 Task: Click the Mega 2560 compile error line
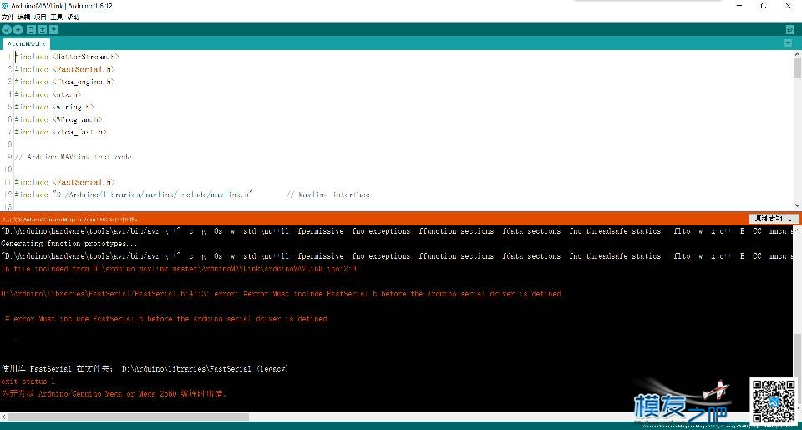point(113,394)
